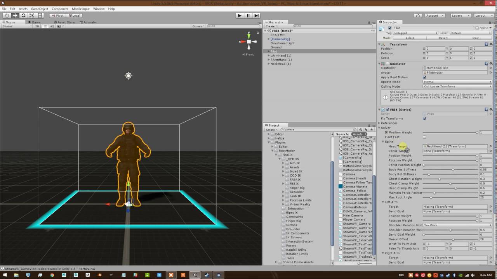Open Animator component gear settings

point(491,64)
